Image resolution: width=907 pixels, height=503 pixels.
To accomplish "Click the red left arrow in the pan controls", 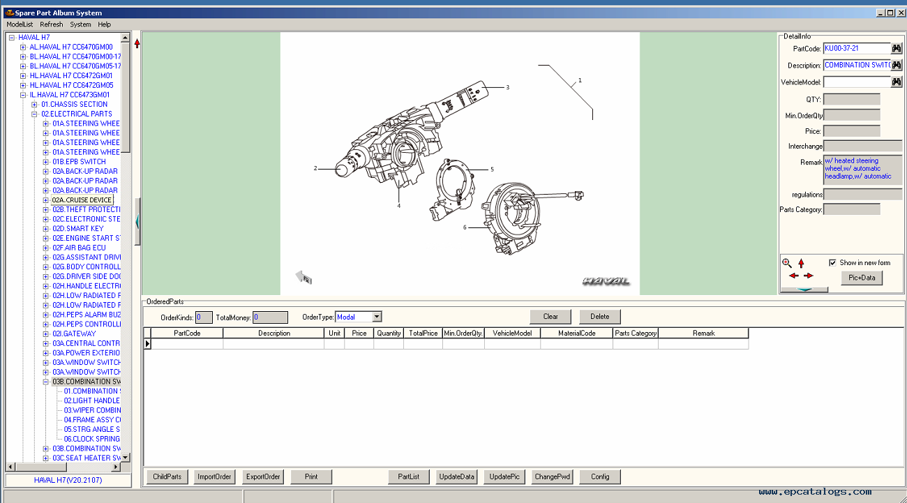I will (793, 276).
